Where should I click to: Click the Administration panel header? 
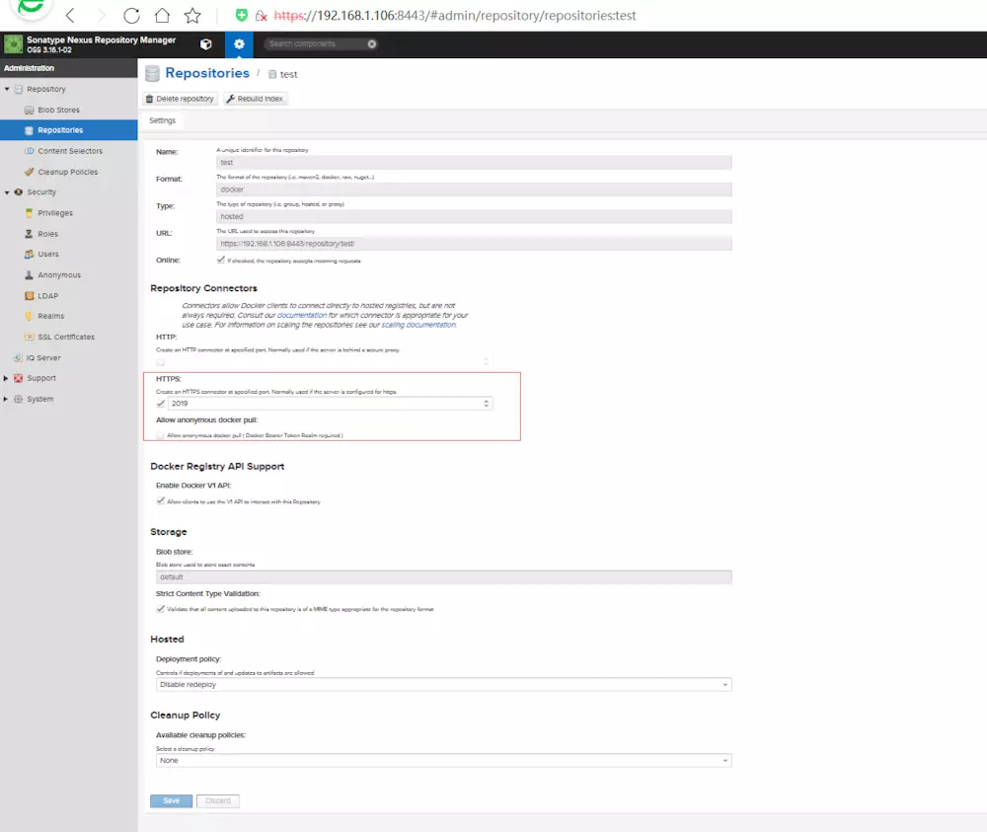pyautogui.click(x=69, y=68)
